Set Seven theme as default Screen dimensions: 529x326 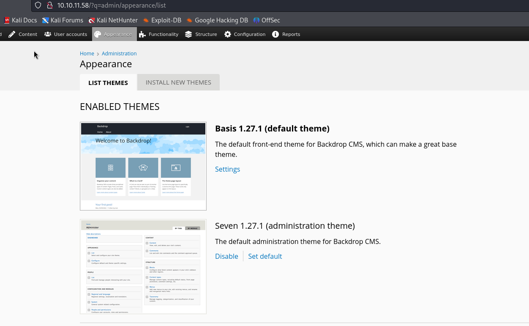click(265, 256)
